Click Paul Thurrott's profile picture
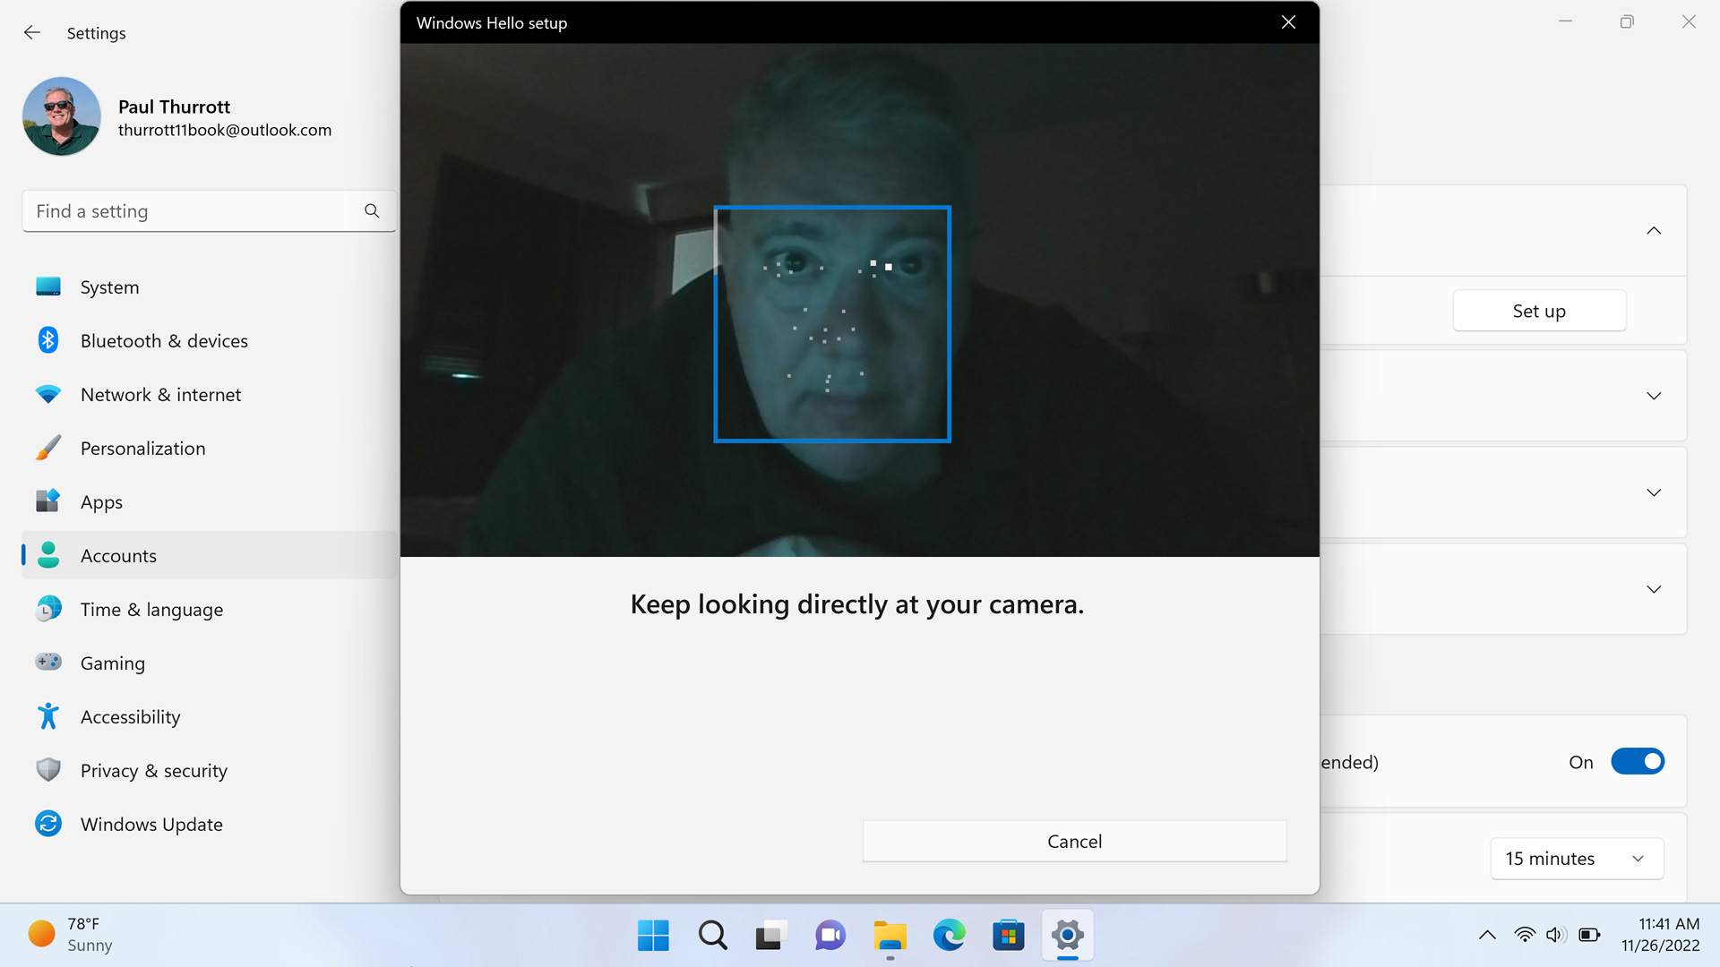The image size is (1720, 967). tap(62, 116)
